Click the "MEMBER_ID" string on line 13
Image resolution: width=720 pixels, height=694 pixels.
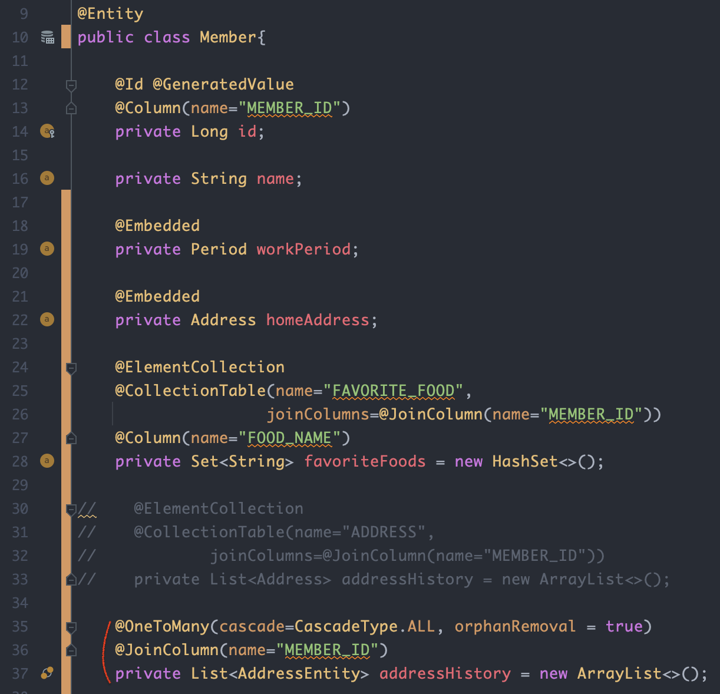[x=289, y=108]
